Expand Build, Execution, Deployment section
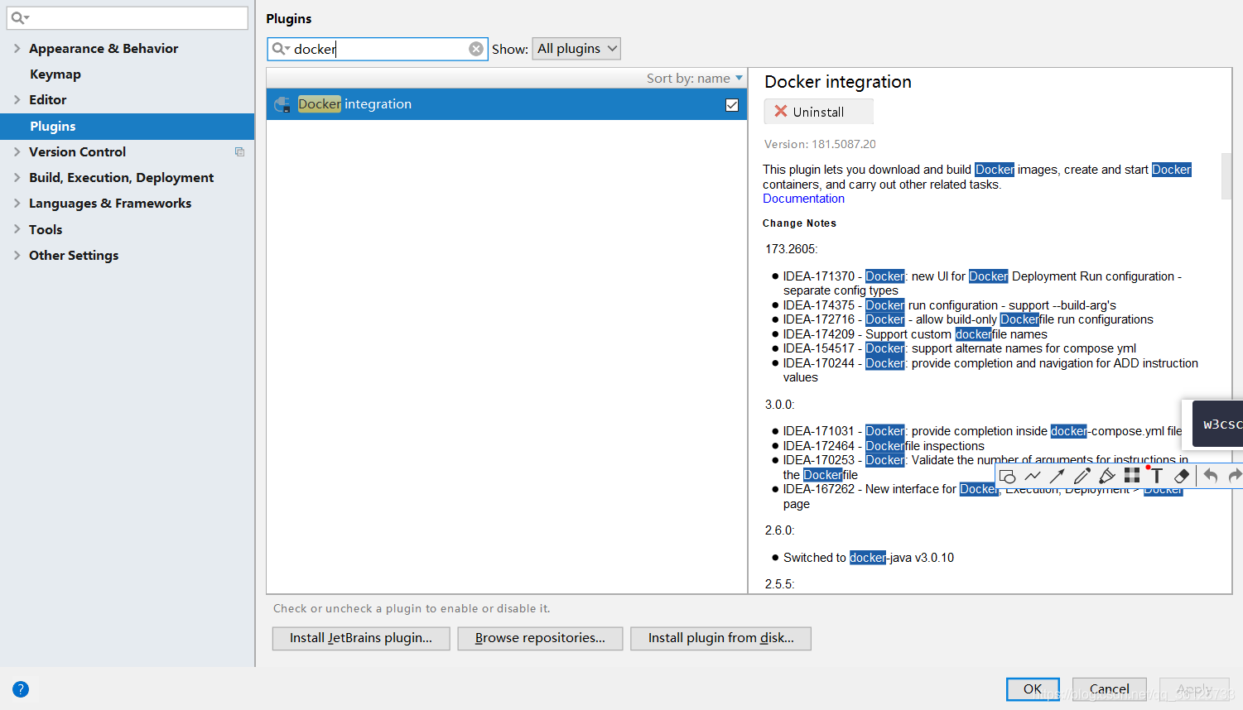Viewport: 1243px width, 710px height. tap(17, 177)
